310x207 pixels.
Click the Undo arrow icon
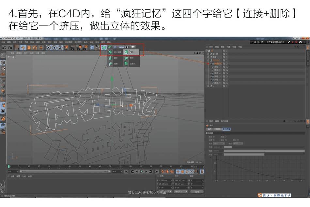tap(4, 48)
